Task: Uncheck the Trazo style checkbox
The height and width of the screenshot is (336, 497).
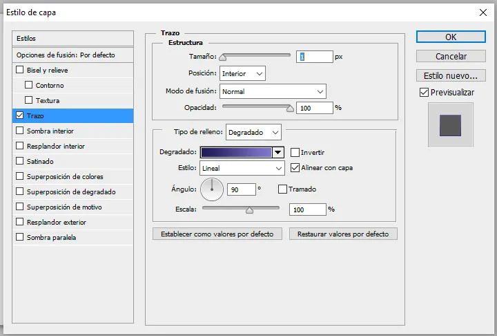Action: click(19, 115)
